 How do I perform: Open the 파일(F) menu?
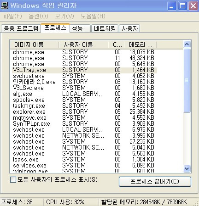pyautogui.click(x=12, y=16)
